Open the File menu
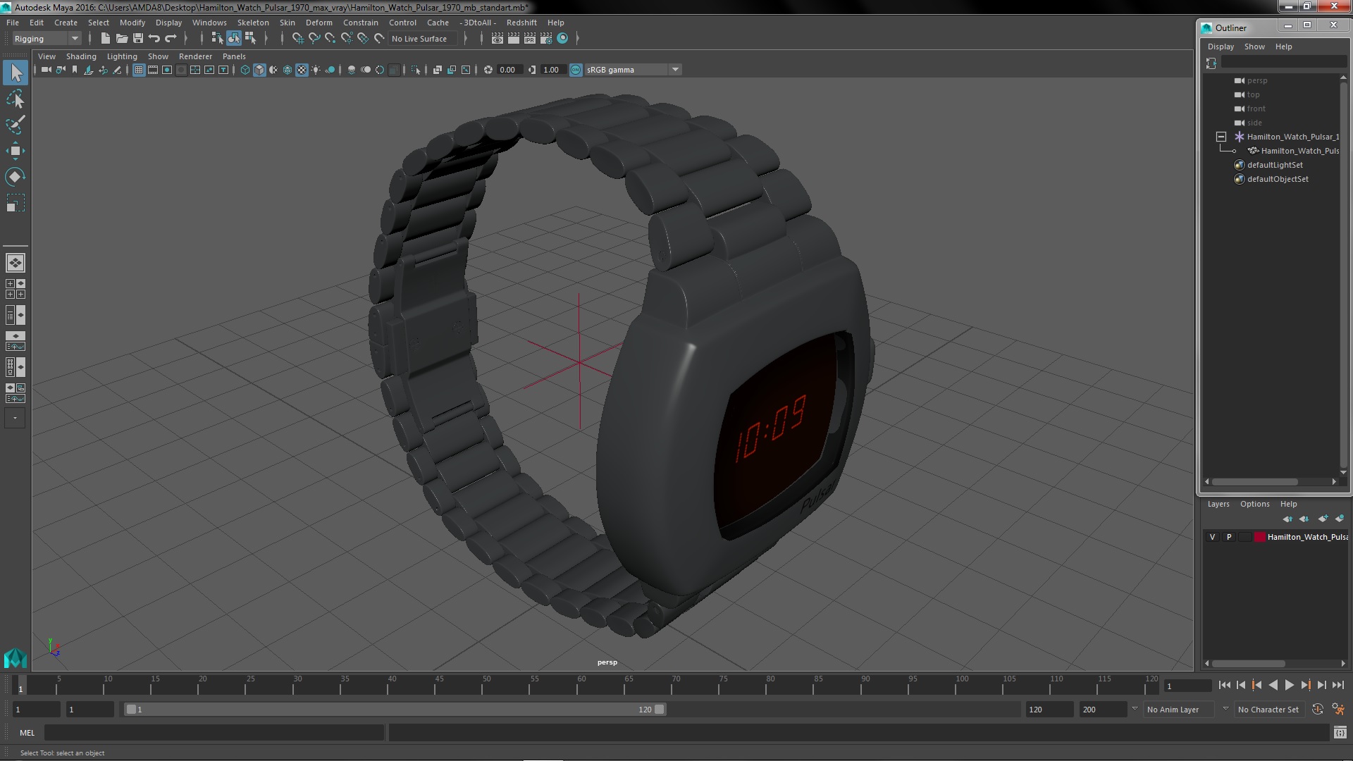The height and width of the screenshot is (761, 1353). 13,23
